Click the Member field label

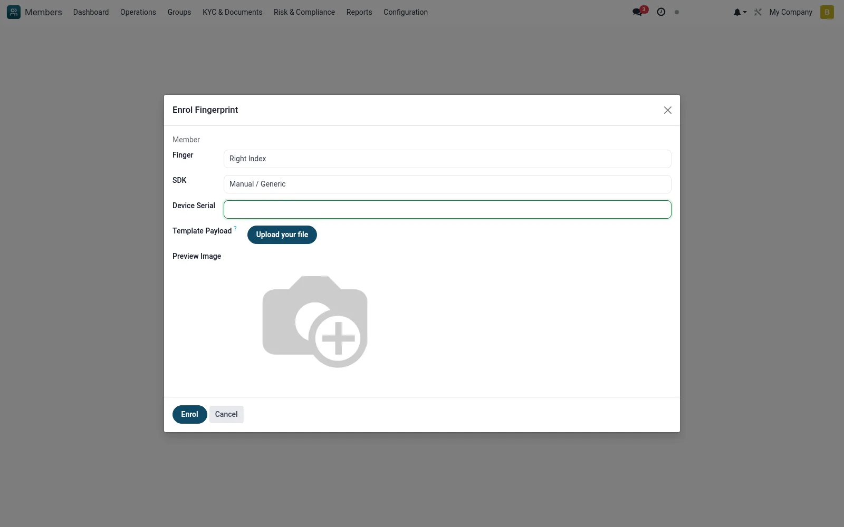coord(186,140)
